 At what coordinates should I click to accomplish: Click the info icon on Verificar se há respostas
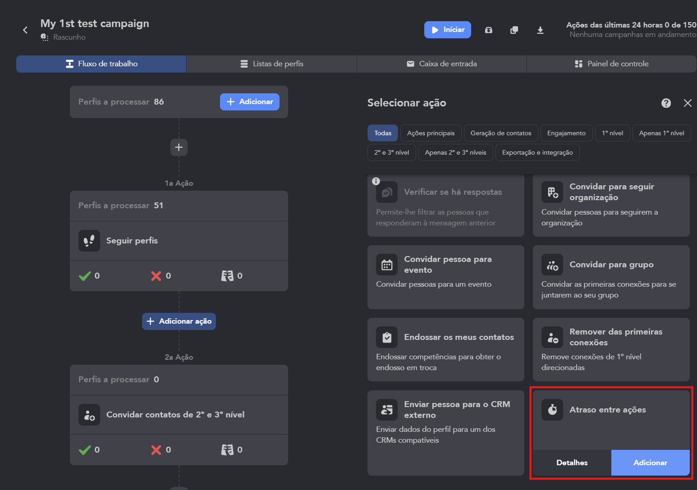pyautogui.click(x=376, y=181)
